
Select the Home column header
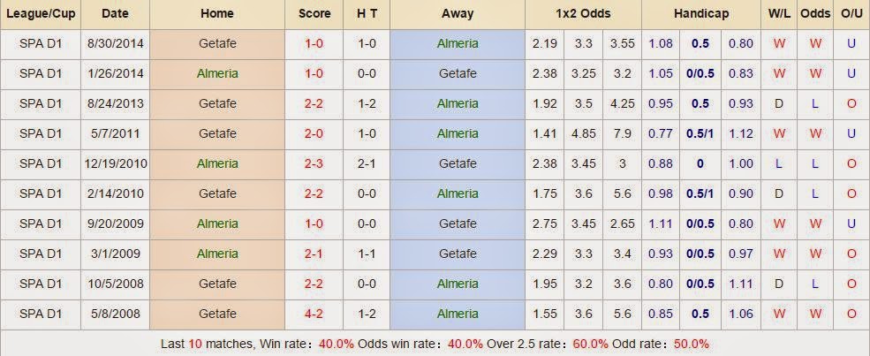pos(217,14)
